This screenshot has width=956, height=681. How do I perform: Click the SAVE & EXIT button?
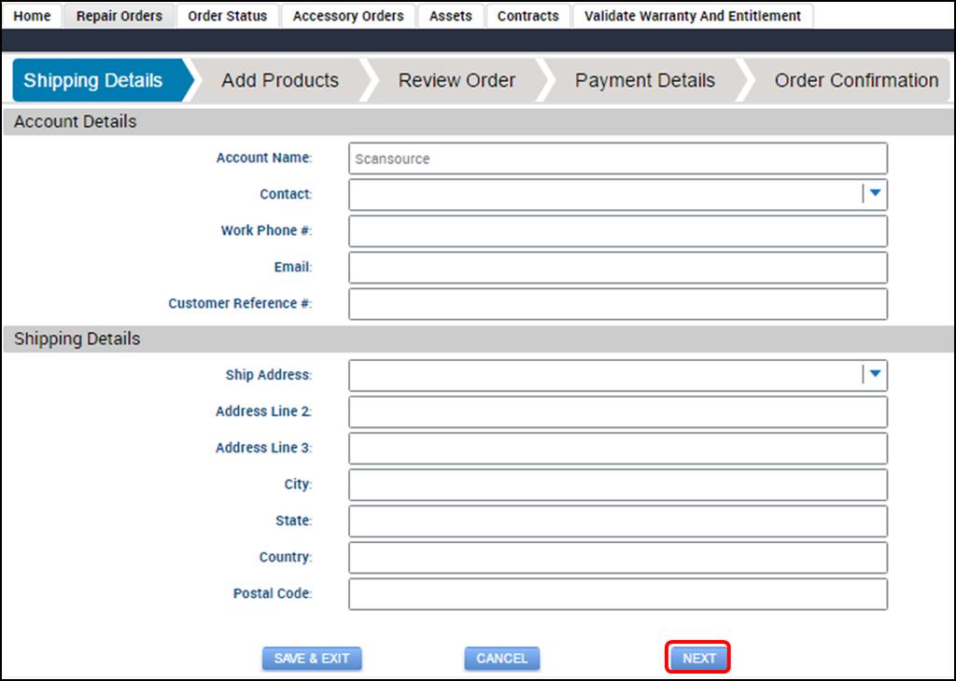click(312, 659)
